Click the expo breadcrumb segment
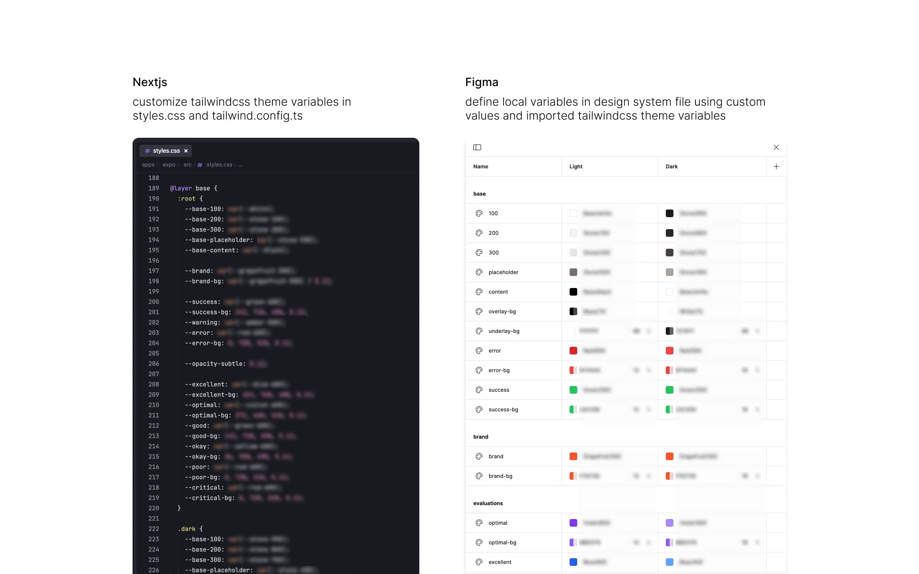Viewport: 919px width, 574px height. coord(169,165)
